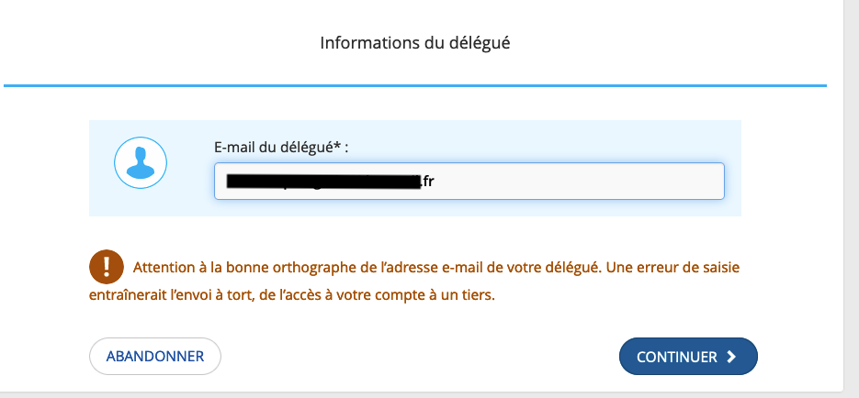Click the delegate avatar silhouette icon
This screenshot has width=859, height=398.
[141, 163]
